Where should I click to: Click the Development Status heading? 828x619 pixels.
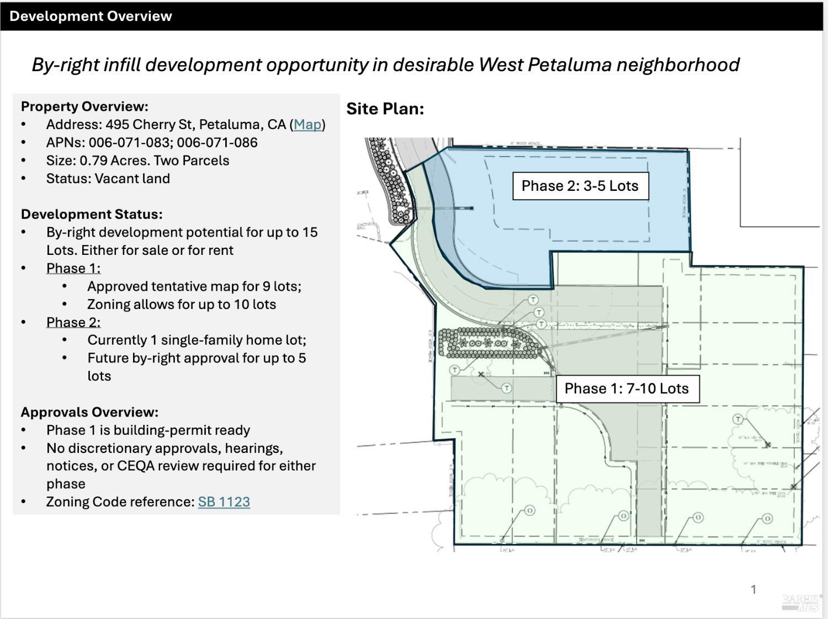pos(92,215)
